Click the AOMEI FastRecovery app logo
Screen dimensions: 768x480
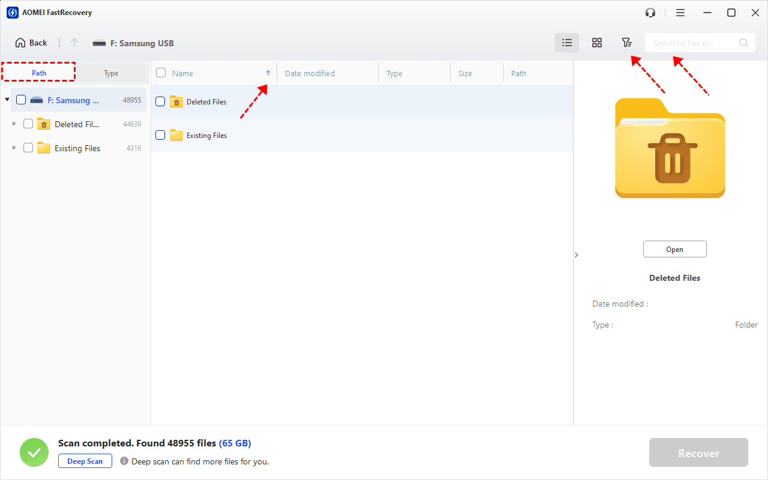click(x=13, y=13)
